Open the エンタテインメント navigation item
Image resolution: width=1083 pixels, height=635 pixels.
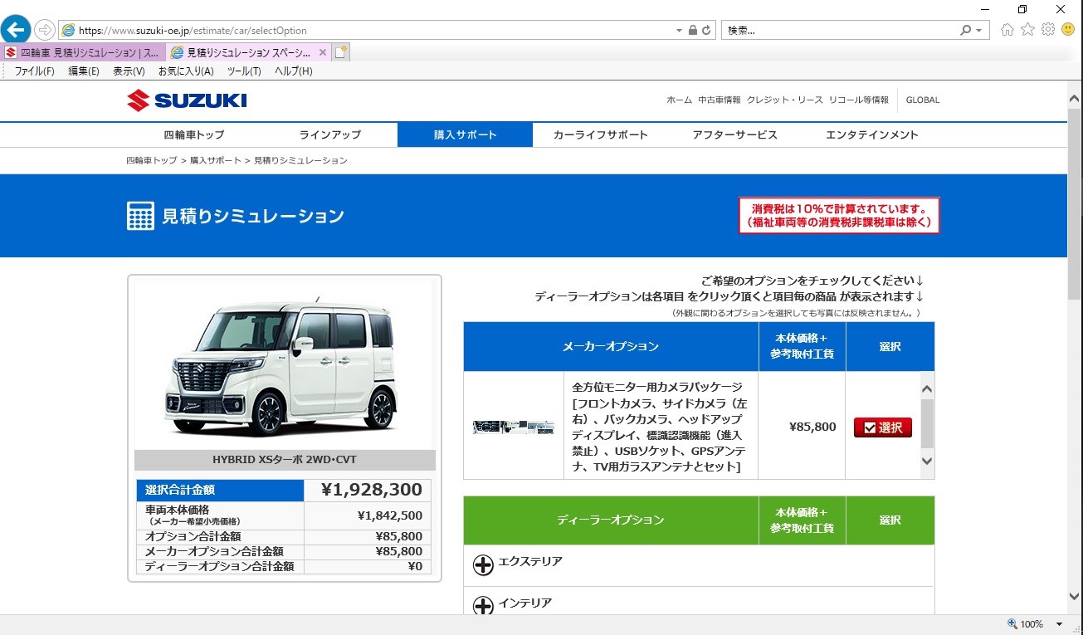point(872,134)
